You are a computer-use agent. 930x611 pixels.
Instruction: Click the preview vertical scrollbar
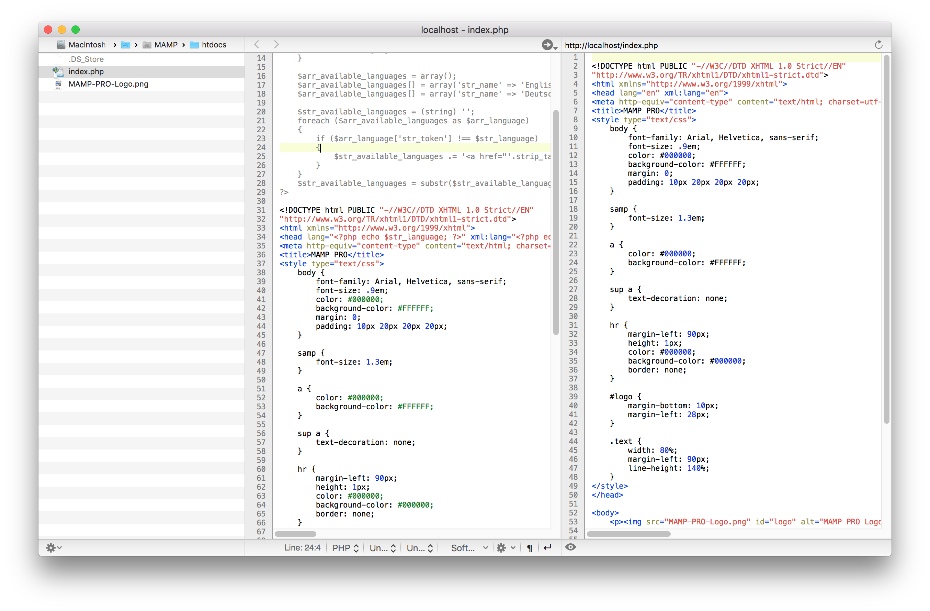pyautogui.click(x=887, y=239)
